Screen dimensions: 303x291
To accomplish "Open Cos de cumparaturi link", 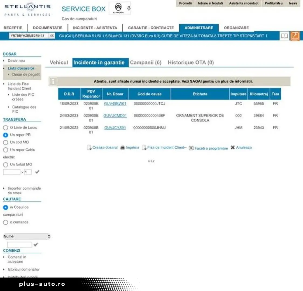I will (x=79, y=19).
